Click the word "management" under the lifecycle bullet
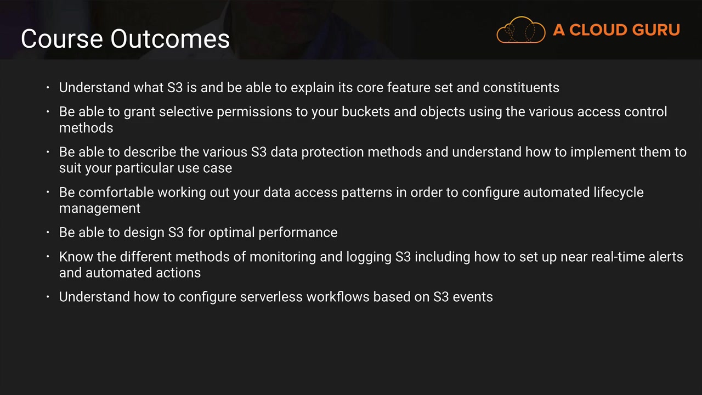This screenshot has width=702, height=395. pos(100,208)
